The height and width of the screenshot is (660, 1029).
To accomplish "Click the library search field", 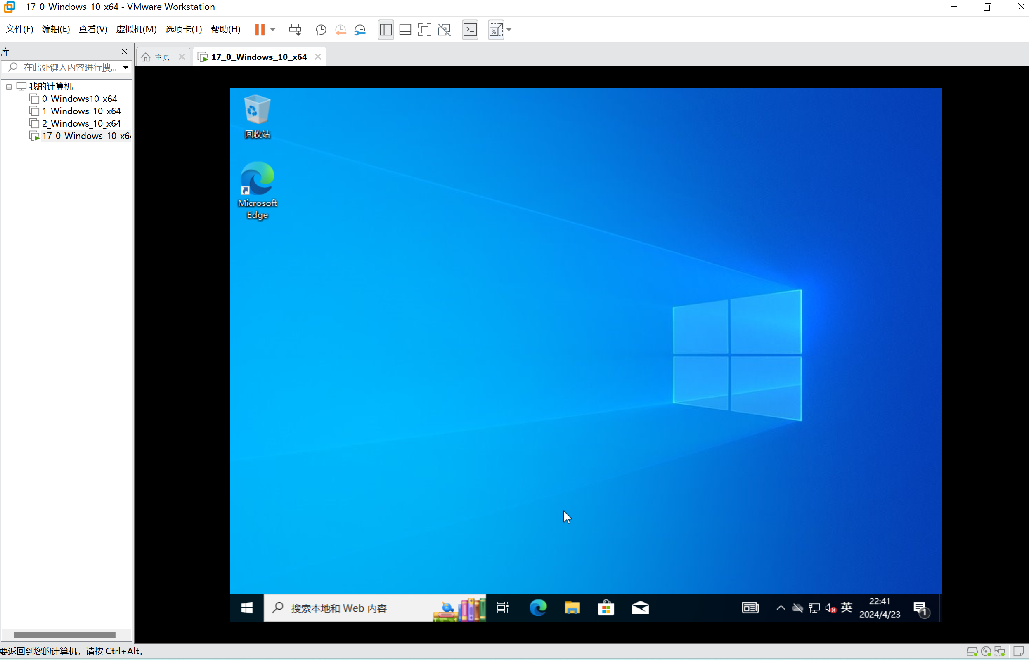I will [69, 67].
